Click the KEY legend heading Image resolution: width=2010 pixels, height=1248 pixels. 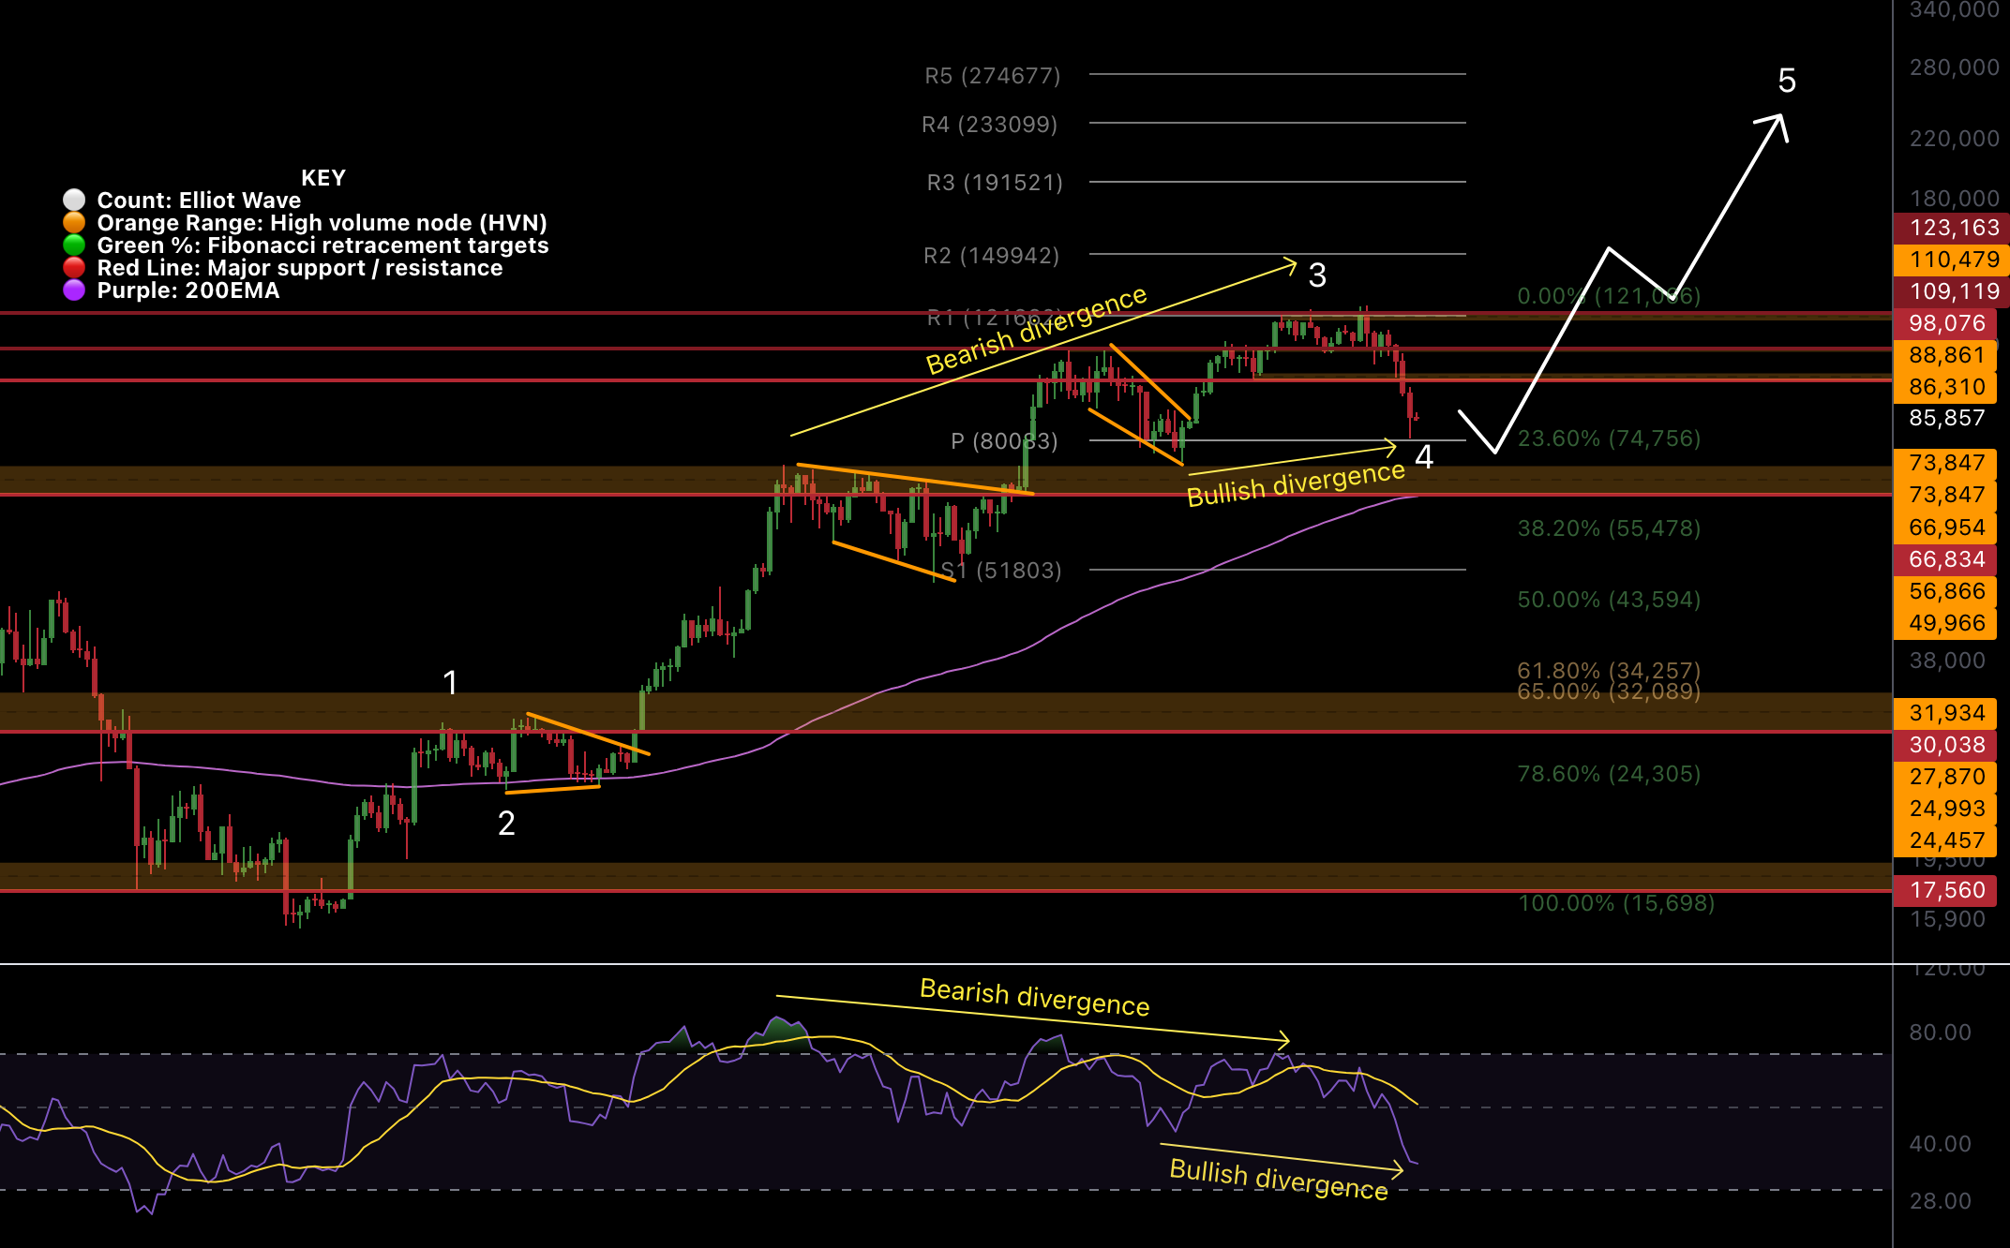(323, 178)
